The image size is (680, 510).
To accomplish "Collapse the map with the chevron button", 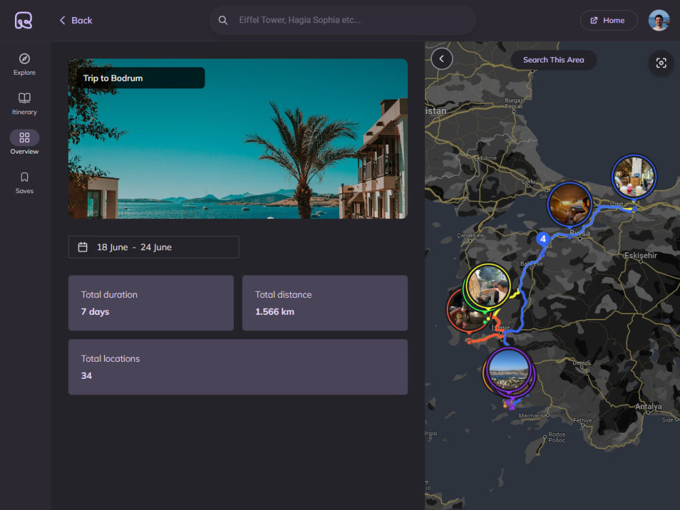I will point(442,59).
